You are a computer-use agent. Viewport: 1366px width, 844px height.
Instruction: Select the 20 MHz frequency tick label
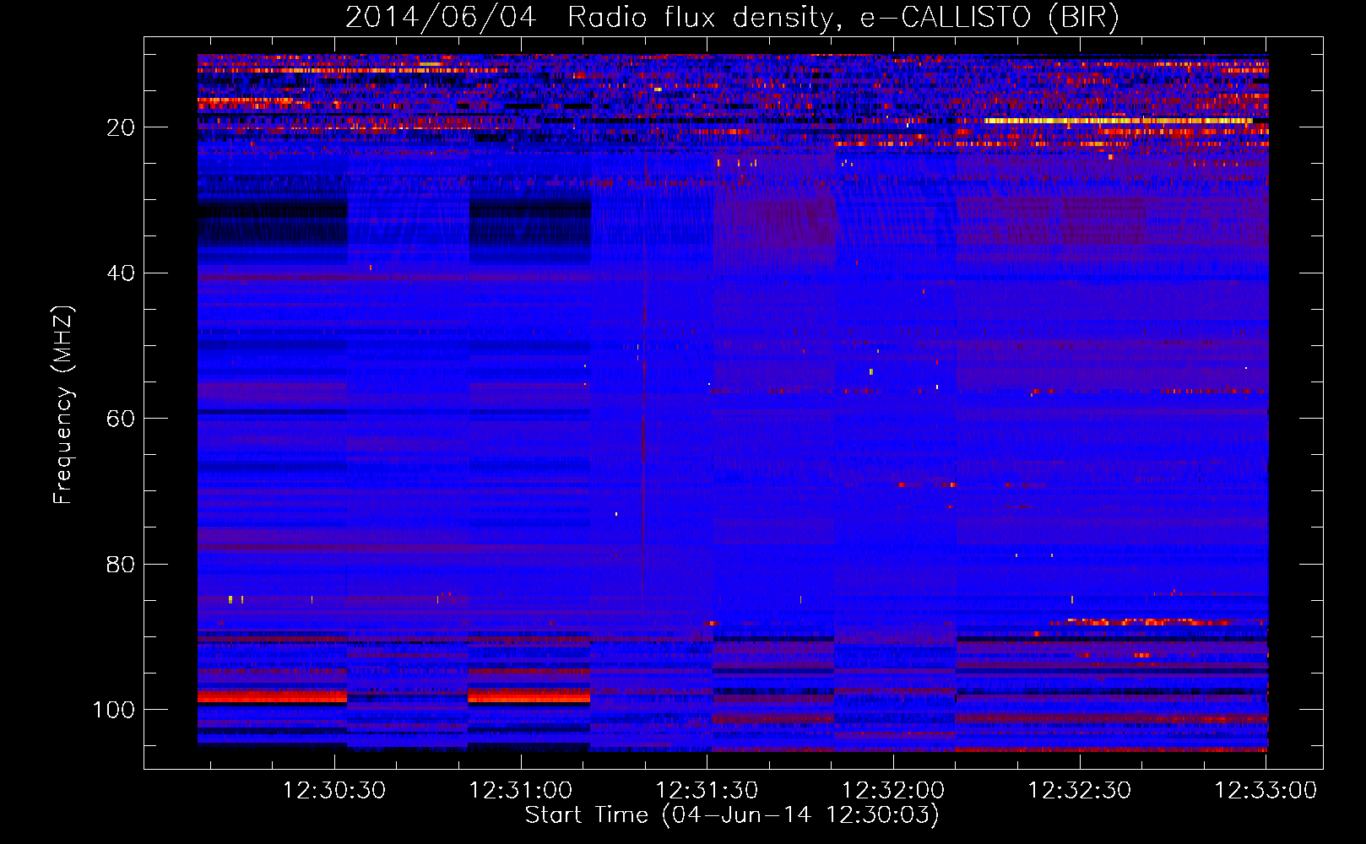click(121, 127)
